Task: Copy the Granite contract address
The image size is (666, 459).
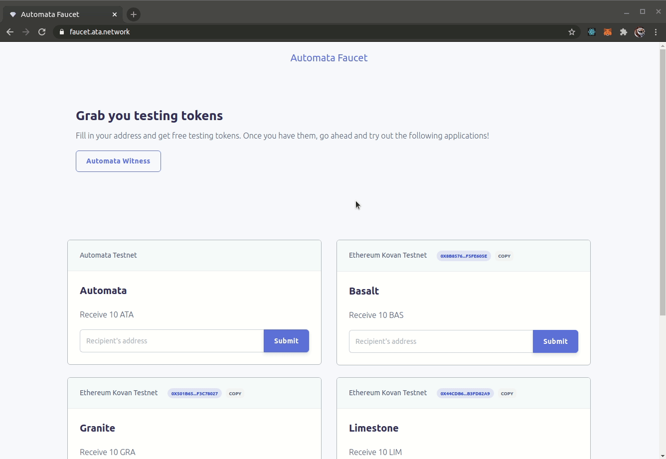Action: pos(235,393)
